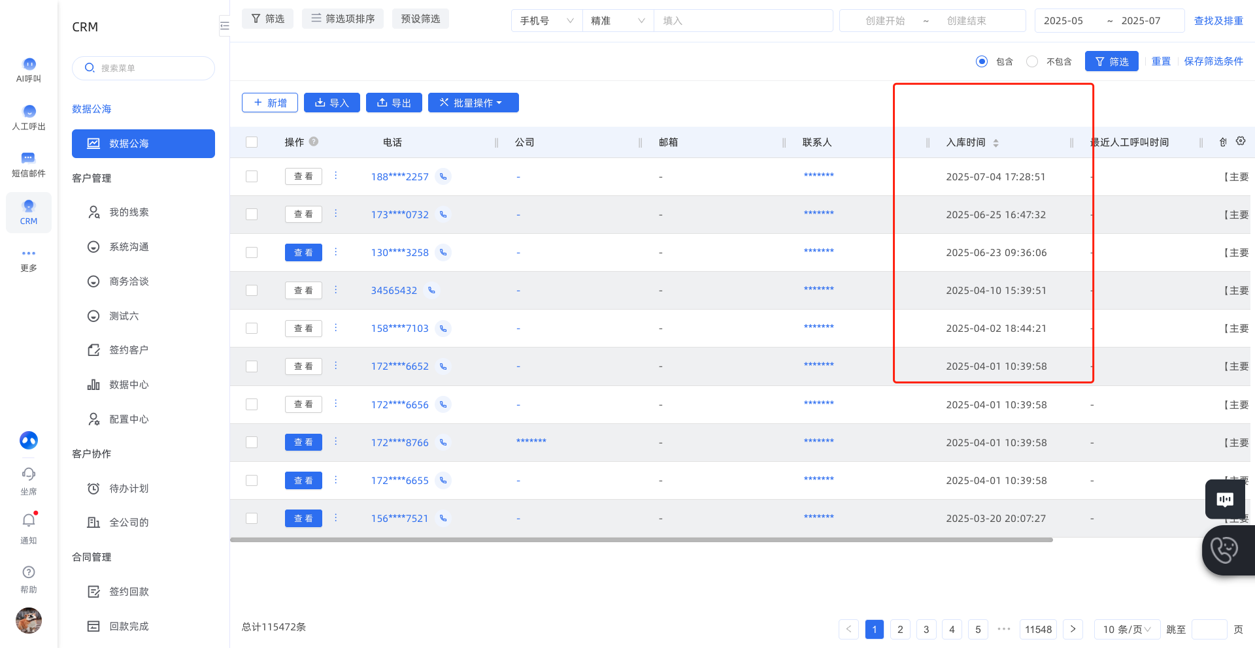Open the 更多 three-dots icon
1255x648 pixels.
[29, 253]
